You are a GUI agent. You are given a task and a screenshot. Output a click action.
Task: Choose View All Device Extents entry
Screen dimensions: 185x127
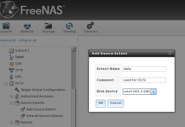[x=44, y=116]
